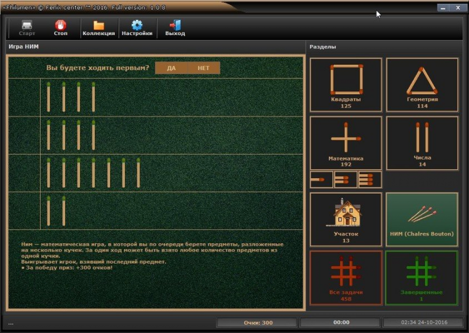Click the 00:00 timer
Screen dimensions: 469x333
341,322
